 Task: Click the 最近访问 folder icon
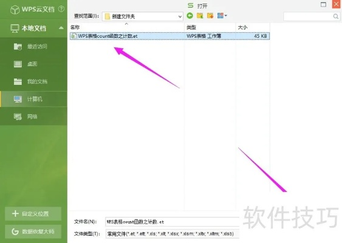[18, 46]
